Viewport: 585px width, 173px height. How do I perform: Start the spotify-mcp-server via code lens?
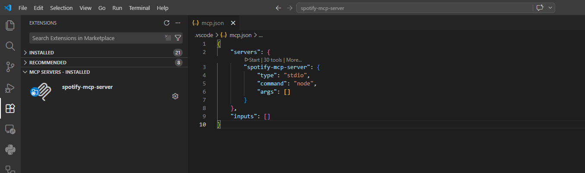pos(252,60)
